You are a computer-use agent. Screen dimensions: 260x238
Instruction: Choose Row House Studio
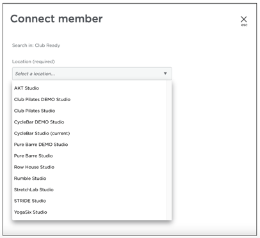[x=89, y=167]
